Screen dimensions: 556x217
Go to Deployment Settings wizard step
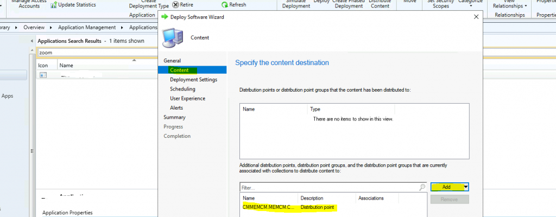tap(194, 79)
